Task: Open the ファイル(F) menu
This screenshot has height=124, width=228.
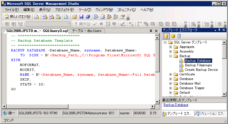Action: (12, 10)
